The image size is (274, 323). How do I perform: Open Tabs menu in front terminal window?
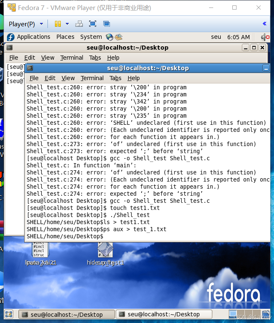(115, 78)
